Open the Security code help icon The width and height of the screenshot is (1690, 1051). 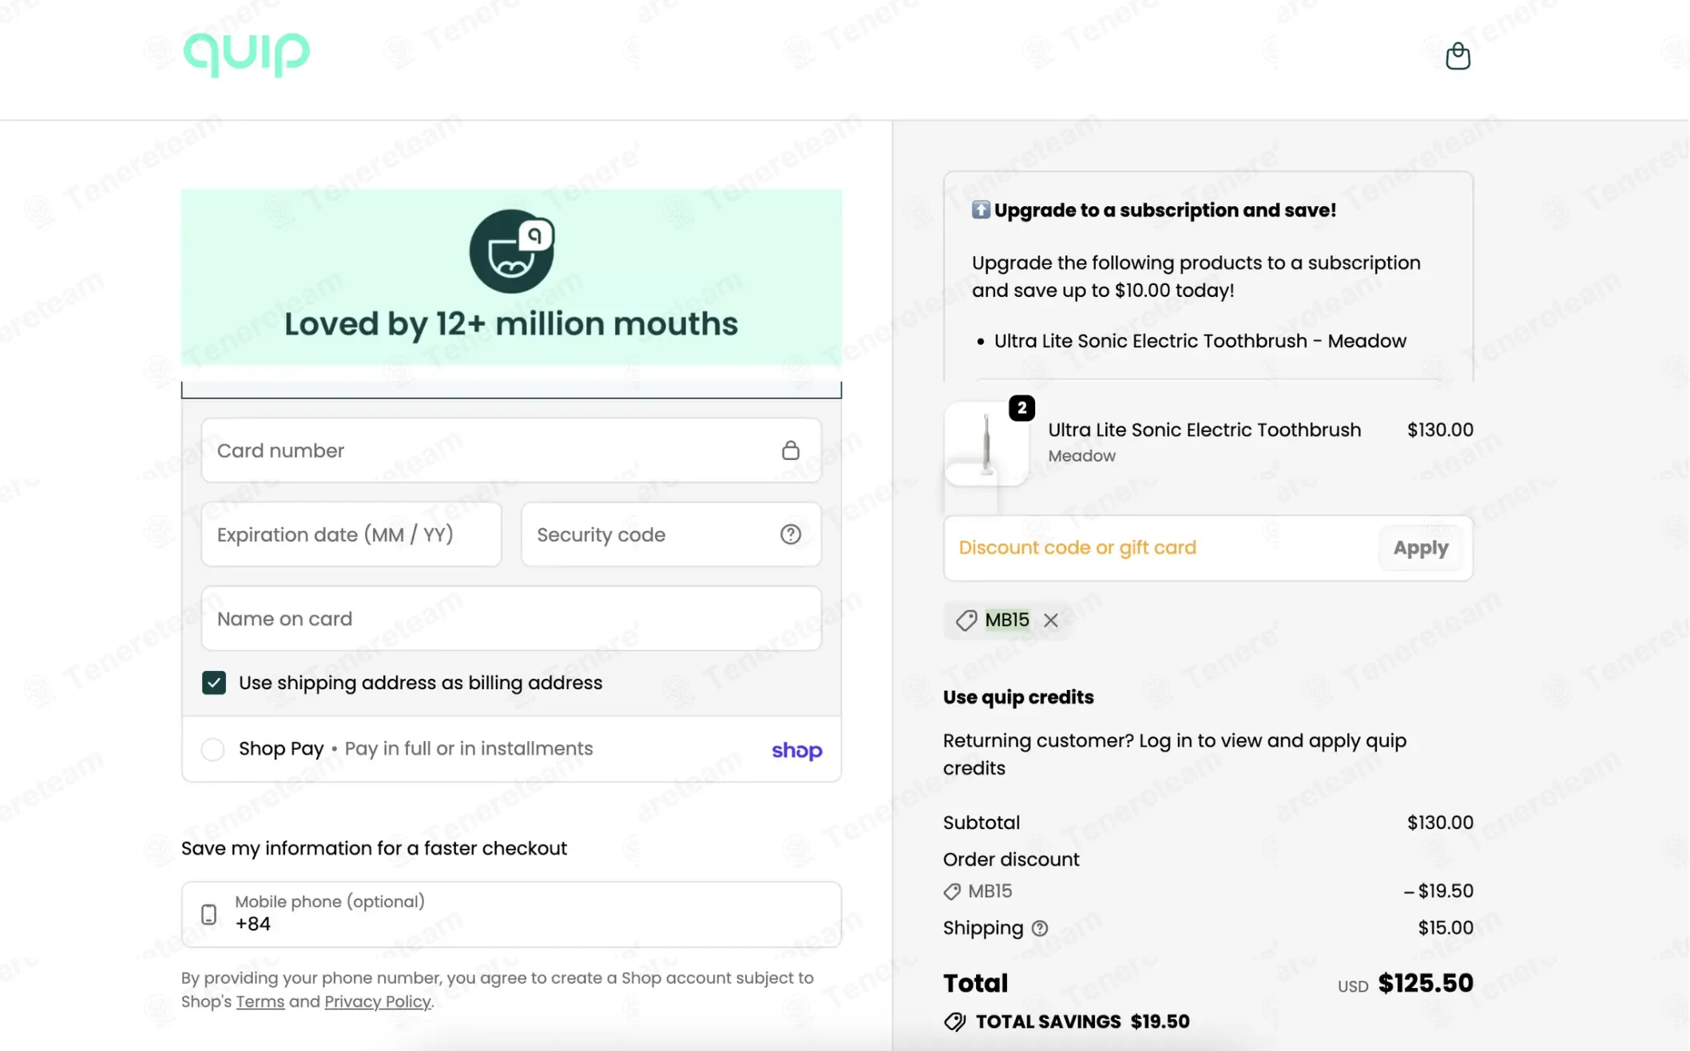[790, 534]
